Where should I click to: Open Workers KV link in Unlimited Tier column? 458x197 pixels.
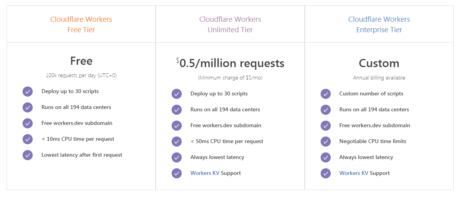coord(205,173)
